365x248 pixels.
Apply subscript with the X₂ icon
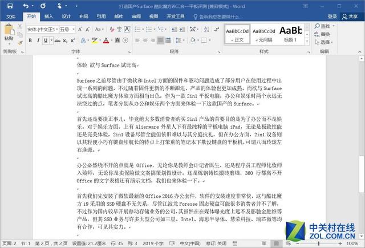[65, 40]
